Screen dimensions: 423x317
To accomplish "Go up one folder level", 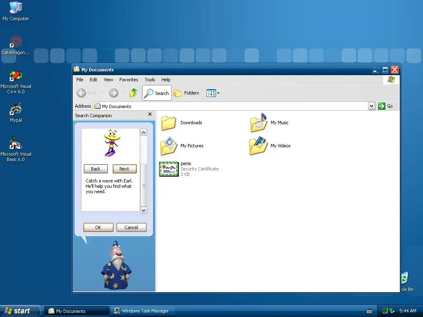I will tap(133, 93).
